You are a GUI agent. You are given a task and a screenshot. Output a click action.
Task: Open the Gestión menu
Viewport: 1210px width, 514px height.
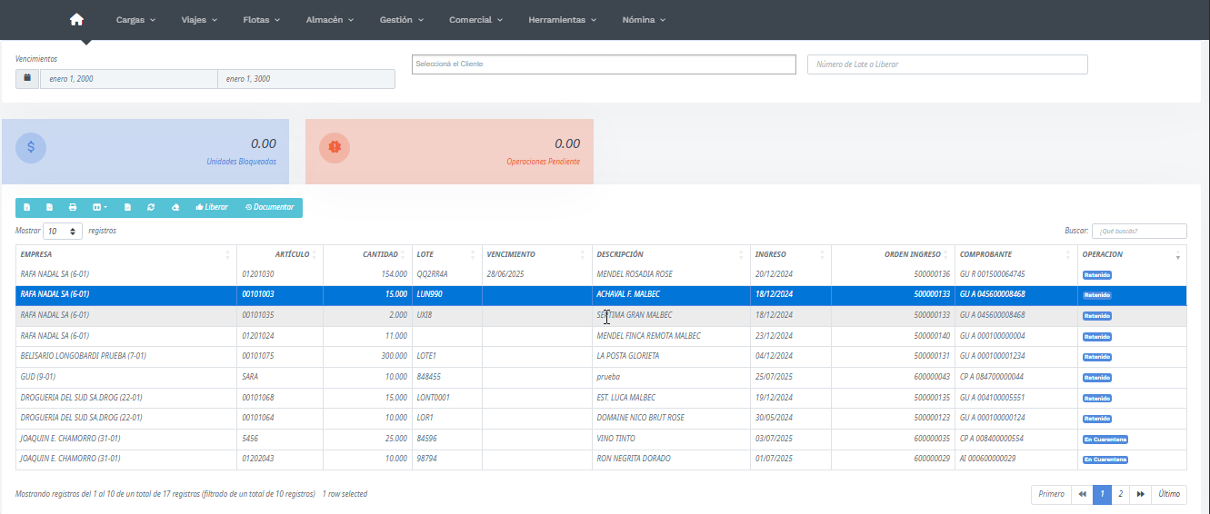pyautogui.click(x=401, y=19)
